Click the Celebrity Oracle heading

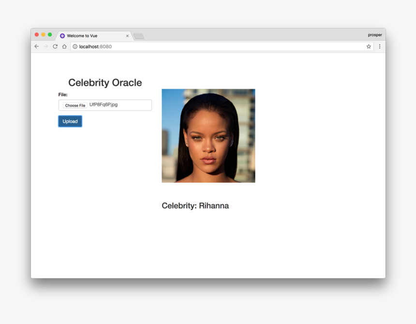(x=104, y=83)
